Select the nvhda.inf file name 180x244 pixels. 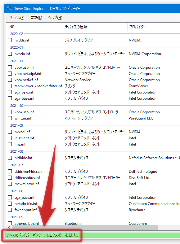click(22, 54)
